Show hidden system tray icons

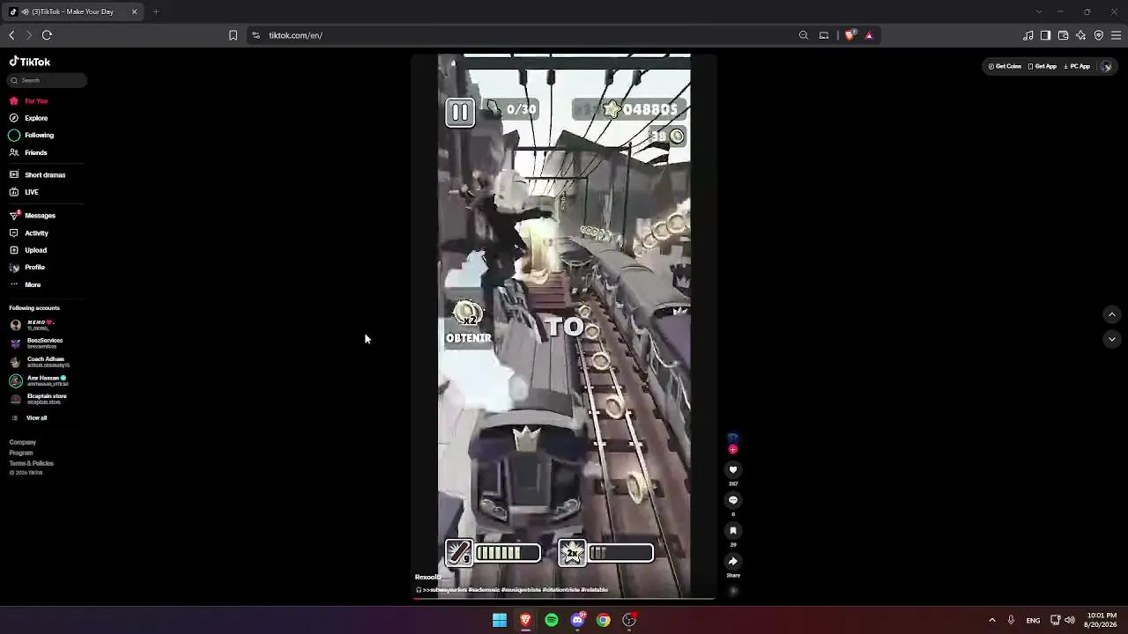point(991,620)
